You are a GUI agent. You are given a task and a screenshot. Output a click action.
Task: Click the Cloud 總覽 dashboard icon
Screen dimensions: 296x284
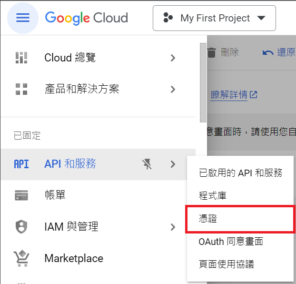click(21, 58)
